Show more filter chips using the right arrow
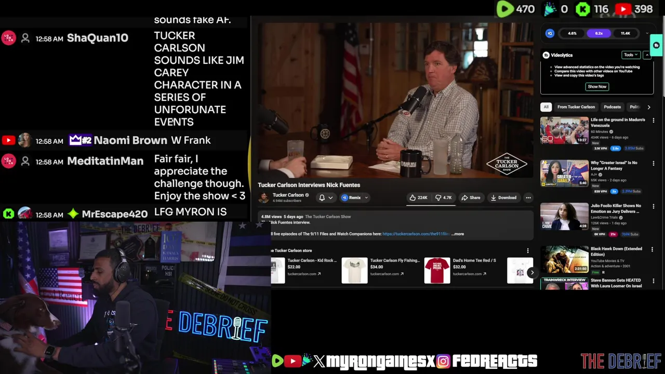This screenshot has height=374, width=665. coord(648,107)
